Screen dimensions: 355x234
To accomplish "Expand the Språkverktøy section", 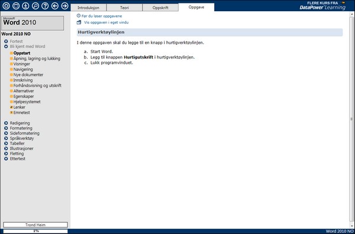I will 6,138.
